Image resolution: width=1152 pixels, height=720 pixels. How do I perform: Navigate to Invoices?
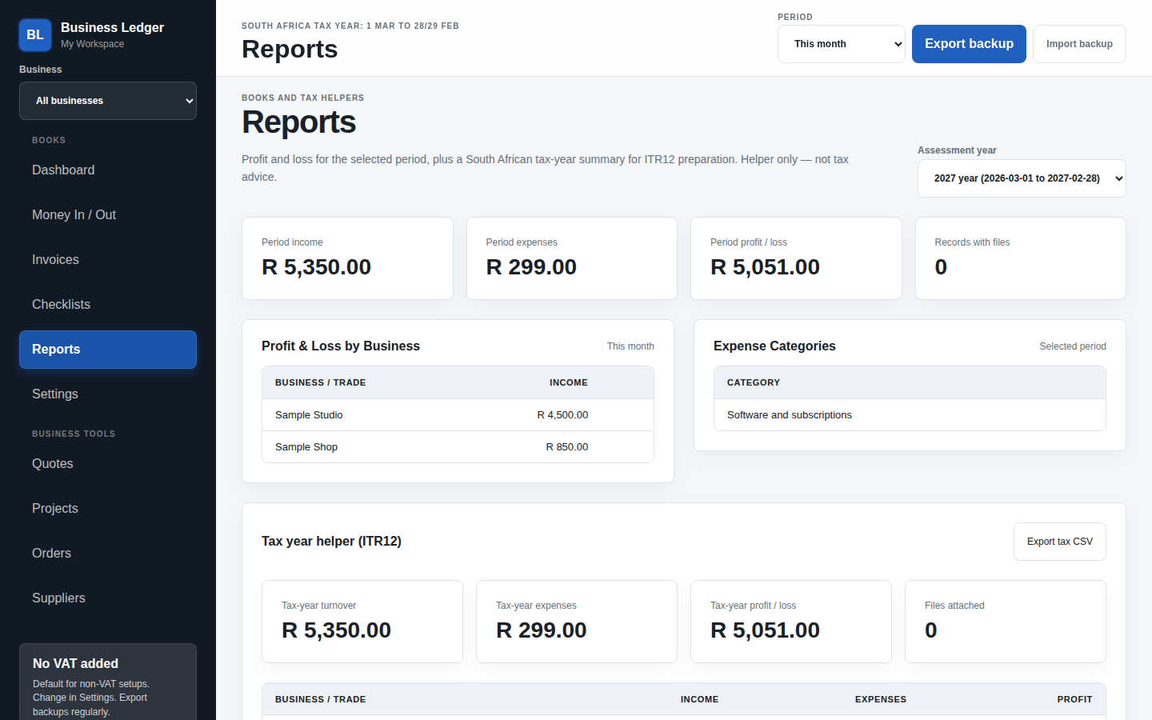coord(108,260)
